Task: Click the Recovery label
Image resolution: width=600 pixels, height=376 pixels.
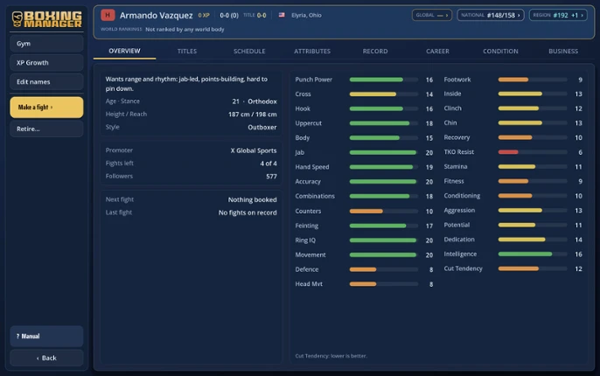Action: tap(457, 137)
